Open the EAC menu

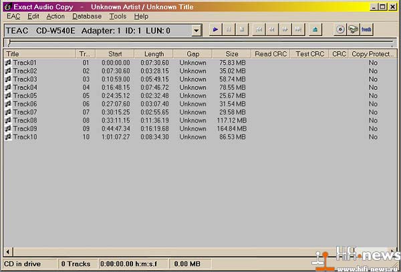[x=13, y=16]
